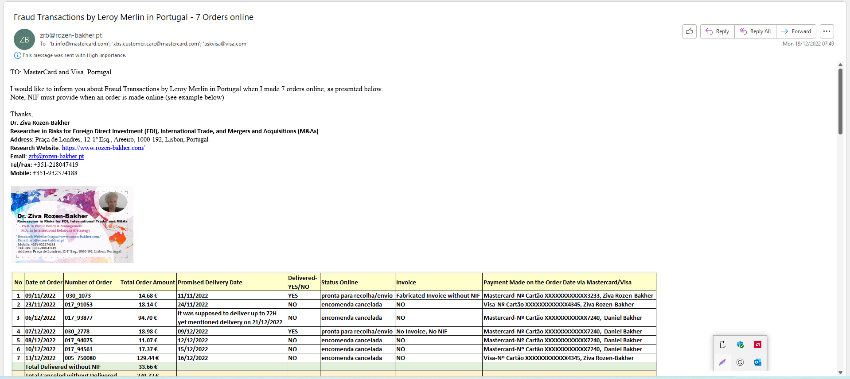Click the message vertical scrollbar thumb
The image size is (850, 379).
[840, 101]
